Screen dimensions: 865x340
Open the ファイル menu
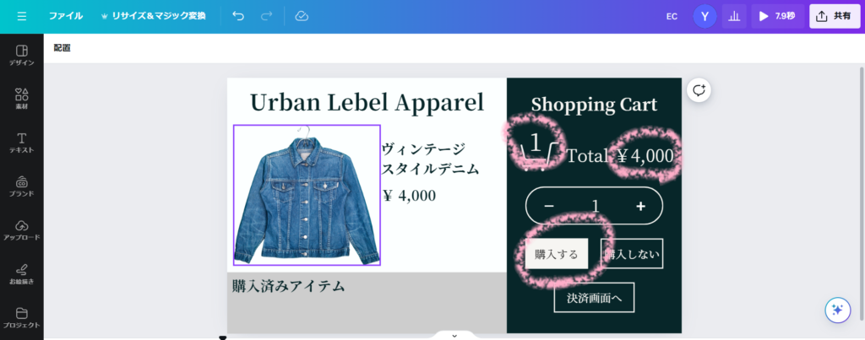click(66, 16)
